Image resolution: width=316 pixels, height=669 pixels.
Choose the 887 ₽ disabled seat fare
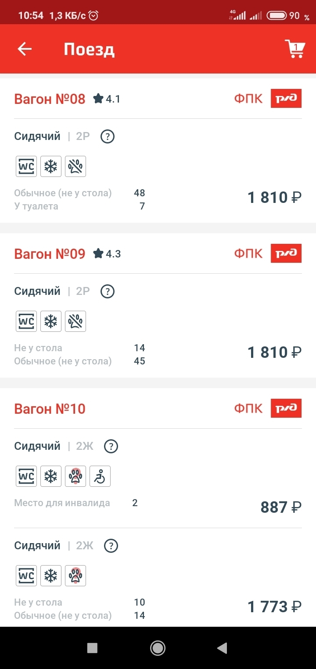[280, 507]
